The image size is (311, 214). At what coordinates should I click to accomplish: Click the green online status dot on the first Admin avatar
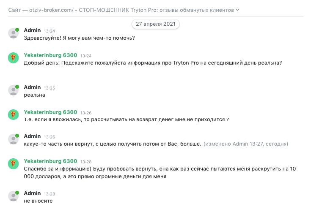point(17,30)
